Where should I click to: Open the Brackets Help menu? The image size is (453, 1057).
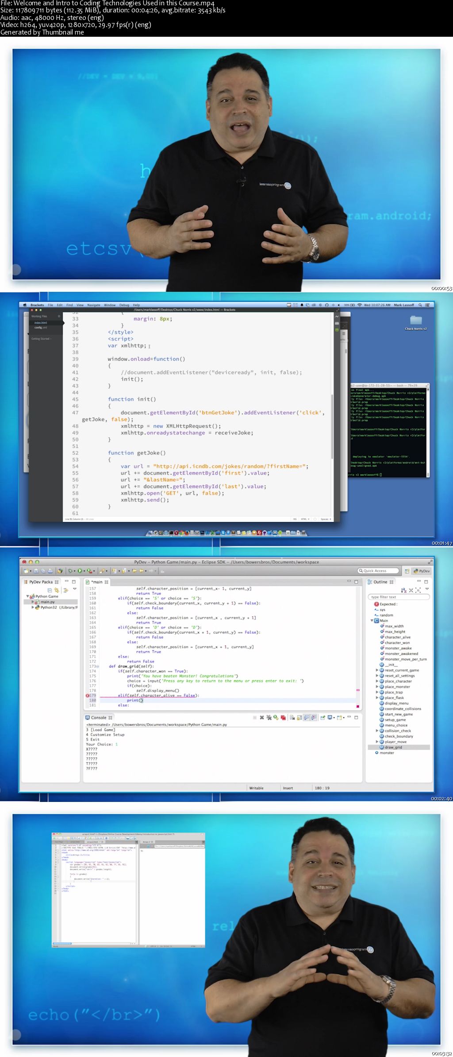coord(136,305)
